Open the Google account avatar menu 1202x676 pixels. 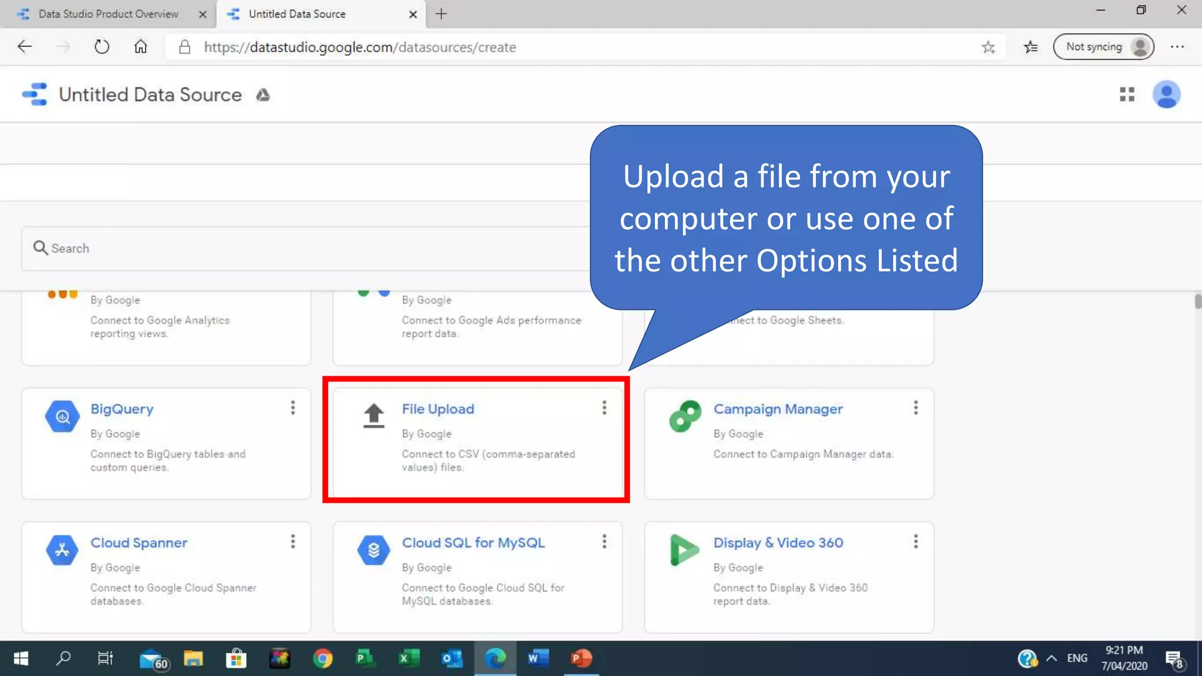coord(1166,94)
